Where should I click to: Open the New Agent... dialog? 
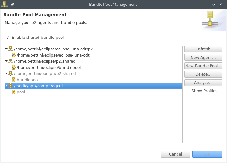coord(203,58)
